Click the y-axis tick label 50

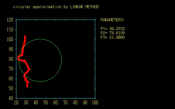[x=11, y=88]
